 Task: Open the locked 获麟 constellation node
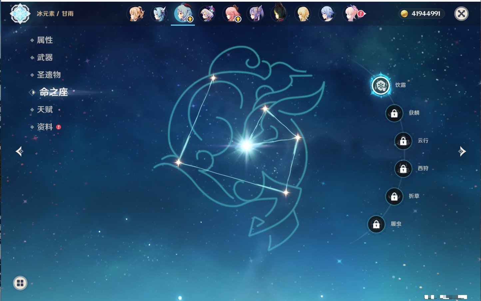394,113
